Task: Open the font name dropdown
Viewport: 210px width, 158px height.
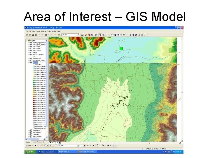Action: (78, 145)
